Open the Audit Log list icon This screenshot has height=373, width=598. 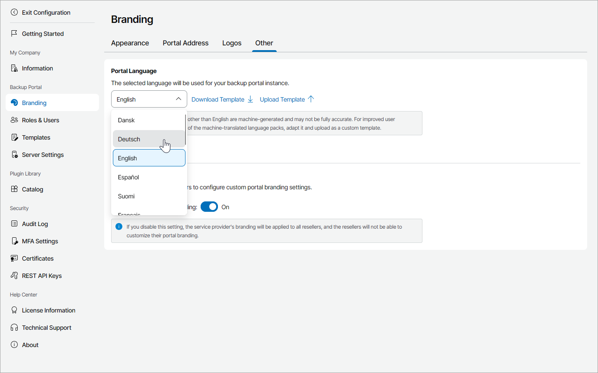pyautogui.click(x=14, y=224)
